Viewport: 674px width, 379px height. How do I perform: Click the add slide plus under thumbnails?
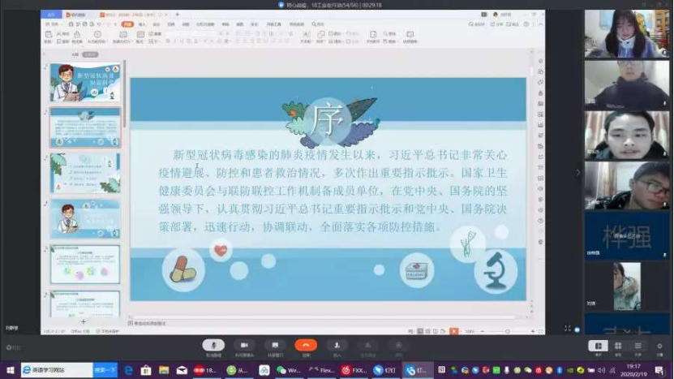coord(84,322)
